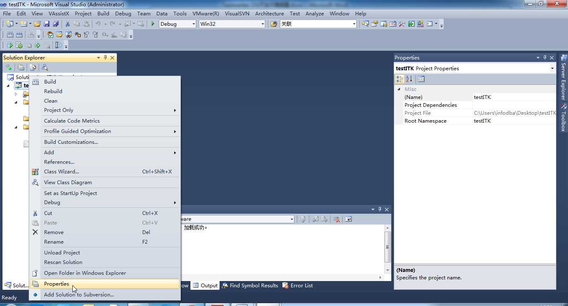Open the Properties Window toolbar icon
Viewport: 568px width, 306px height.
(375, 24)
